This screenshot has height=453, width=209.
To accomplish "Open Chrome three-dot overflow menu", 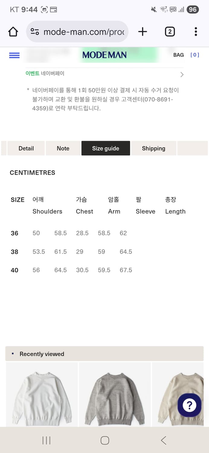I will (x=196, y=32).
